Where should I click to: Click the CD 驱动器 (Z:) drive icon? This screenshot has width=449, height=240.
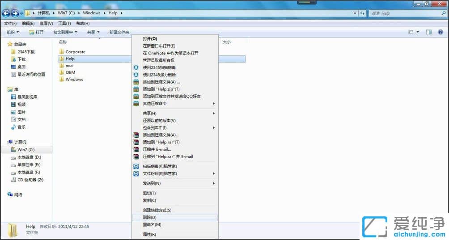tap(13, 180)
